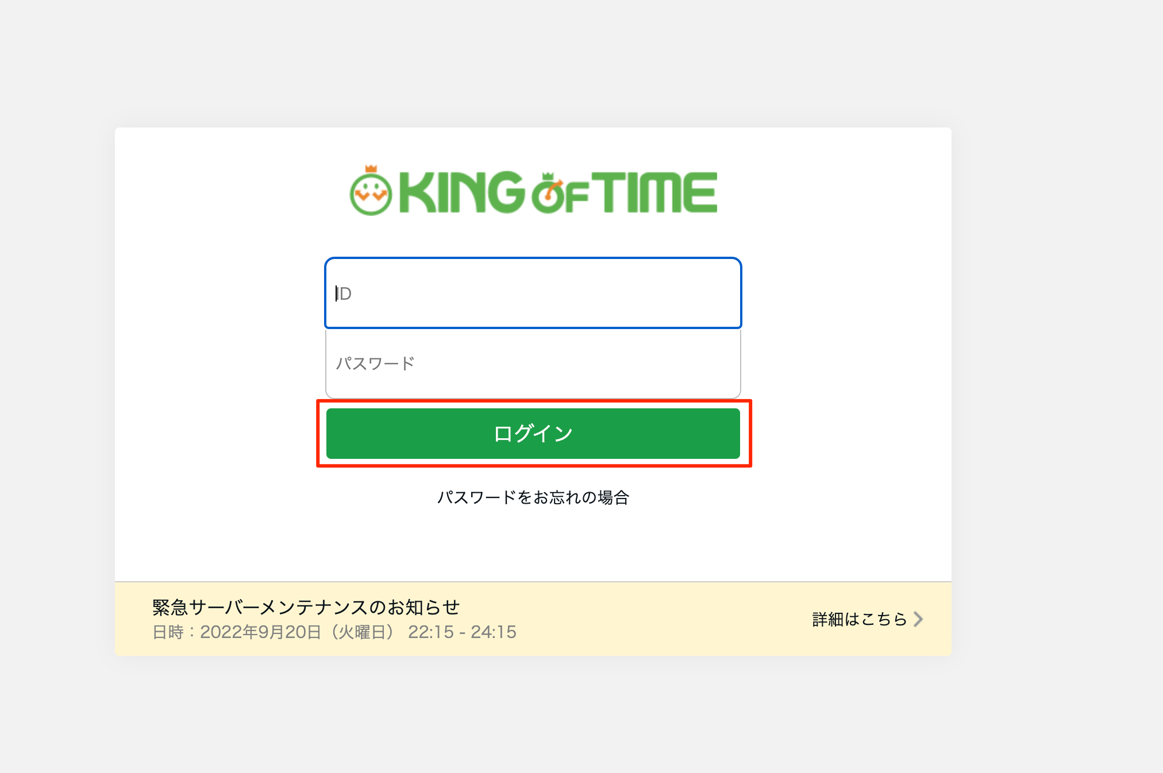Viewport: 1163px width, 773px height.
Task: Click the 緊急サーバーメンテナンスのお知らせ heading
Action: 306,607
